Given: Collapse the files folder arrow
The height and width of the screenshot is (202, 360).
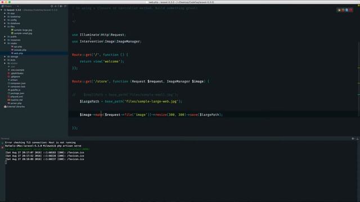Looking at the screenshot, I should pyautogui.click(x=5, y=27).
